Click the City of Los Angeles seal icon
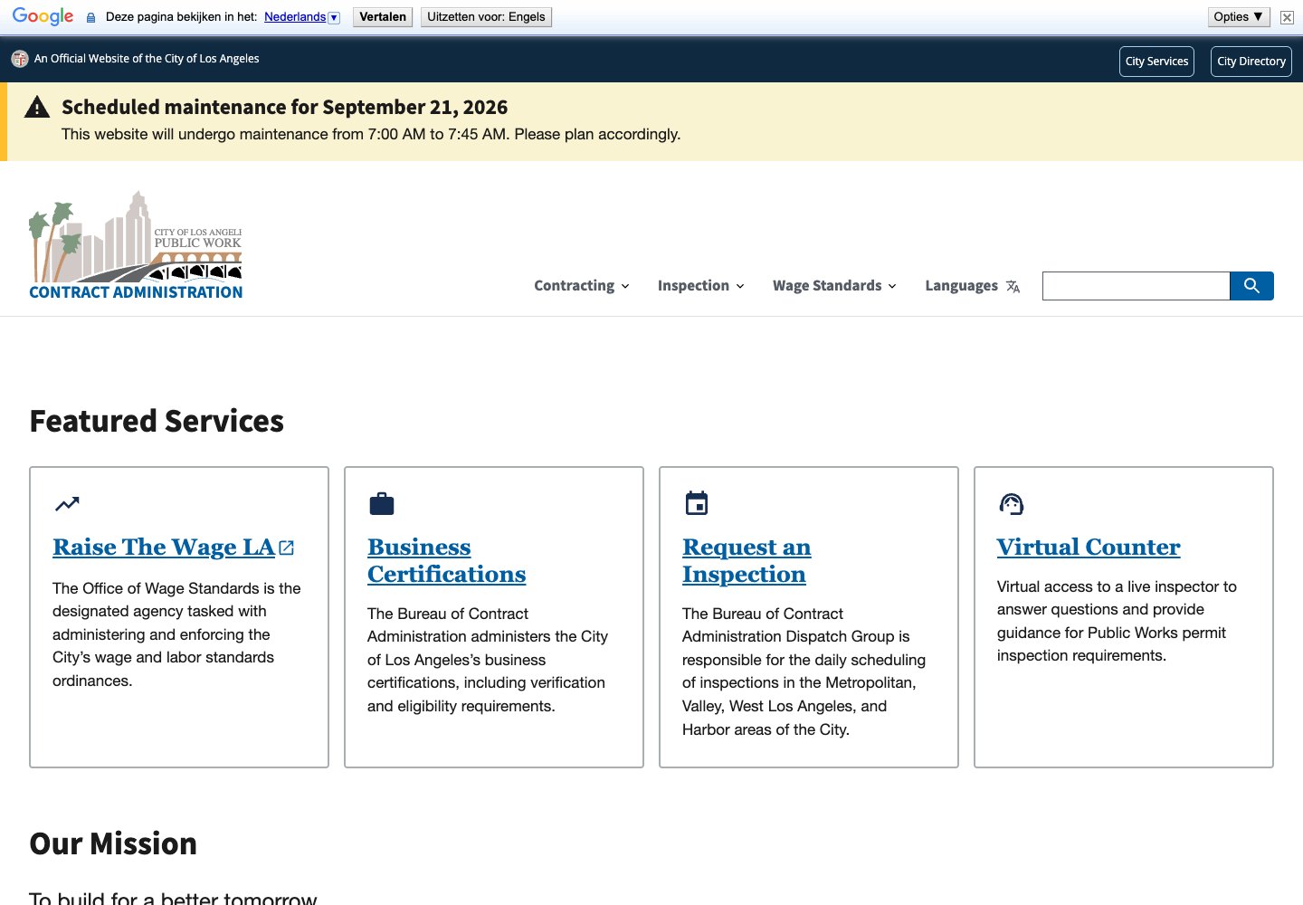This screenshot has width=1303, height=905. coord(20,59)
